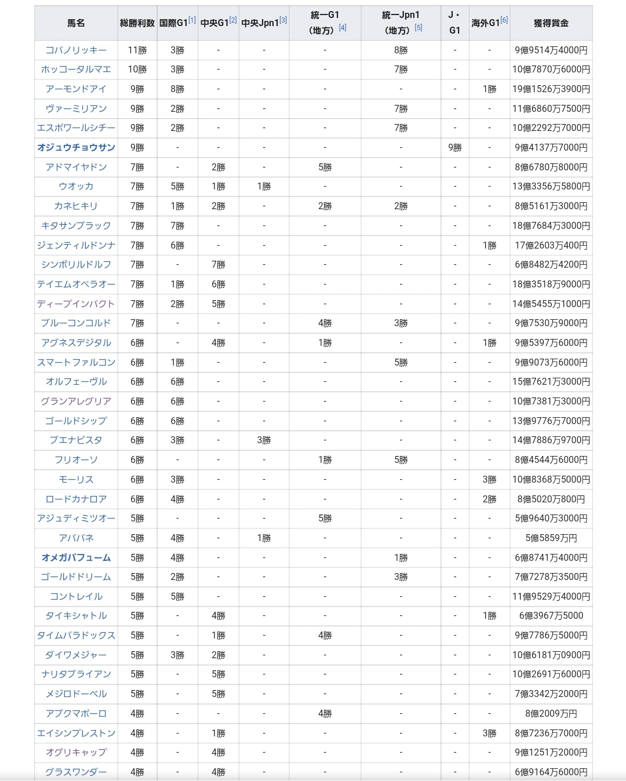Click footnote [4] in 統一G1 header
This screenshot has width=626, height=781.
coord(343,28)
